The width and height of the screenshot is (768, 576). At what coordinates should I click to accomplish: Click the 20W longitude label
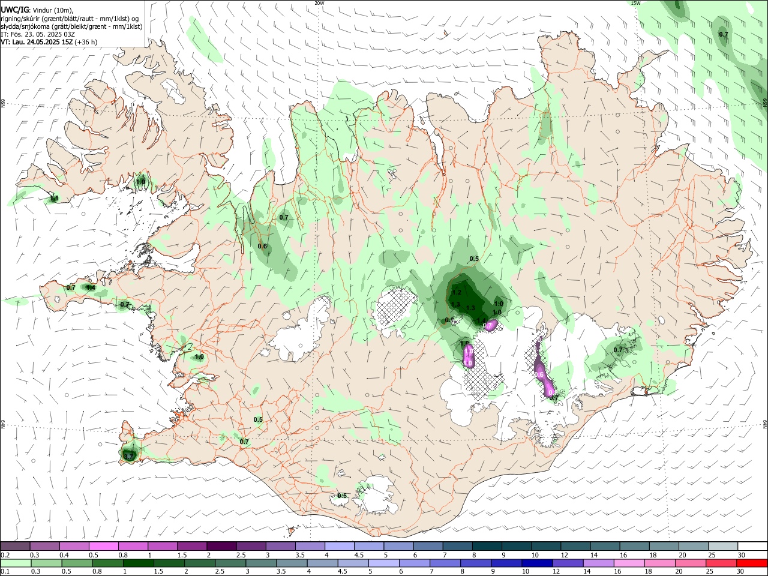pos(319,3)
